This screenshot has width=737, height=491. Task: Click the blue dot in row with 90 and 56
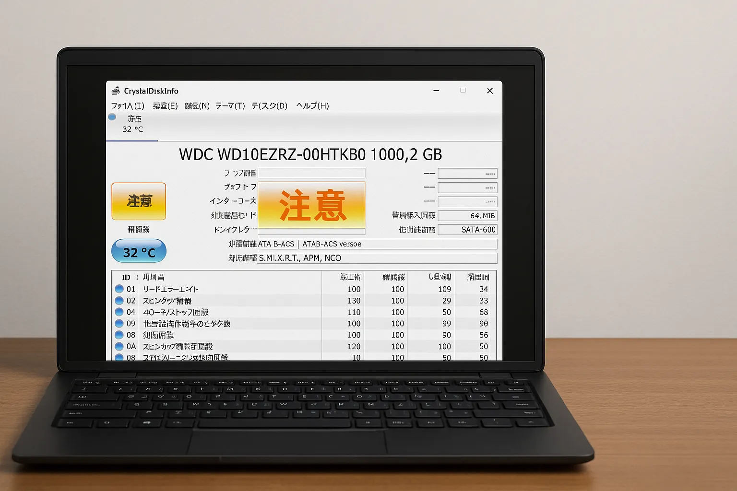pyautogui.click(x=119, y=335)
